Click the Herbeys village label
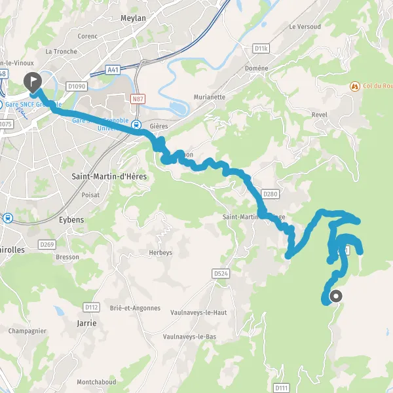 pyautogui.click(x=160, y=252)
